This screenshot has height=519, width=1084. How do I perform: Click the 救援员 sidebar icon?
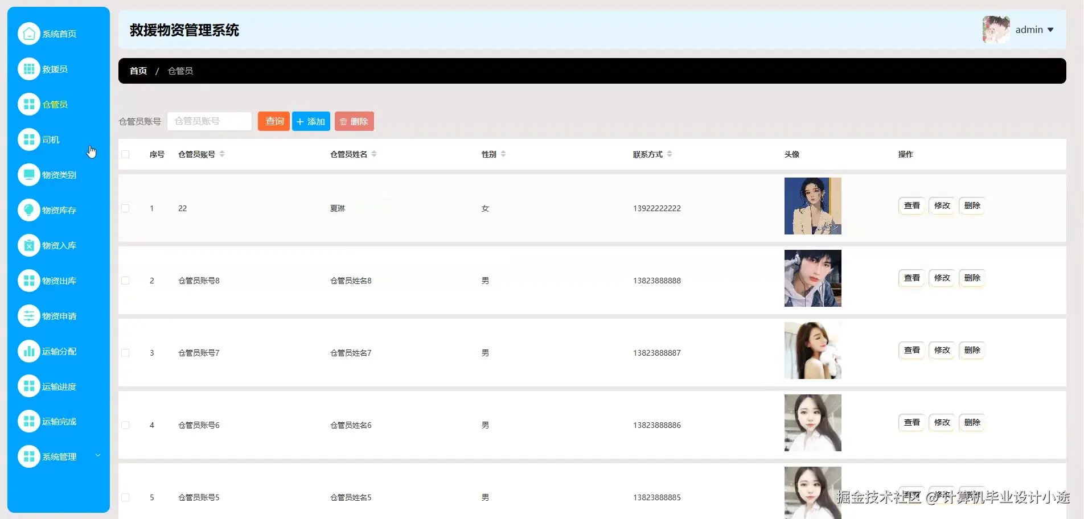tap(29, 69)
